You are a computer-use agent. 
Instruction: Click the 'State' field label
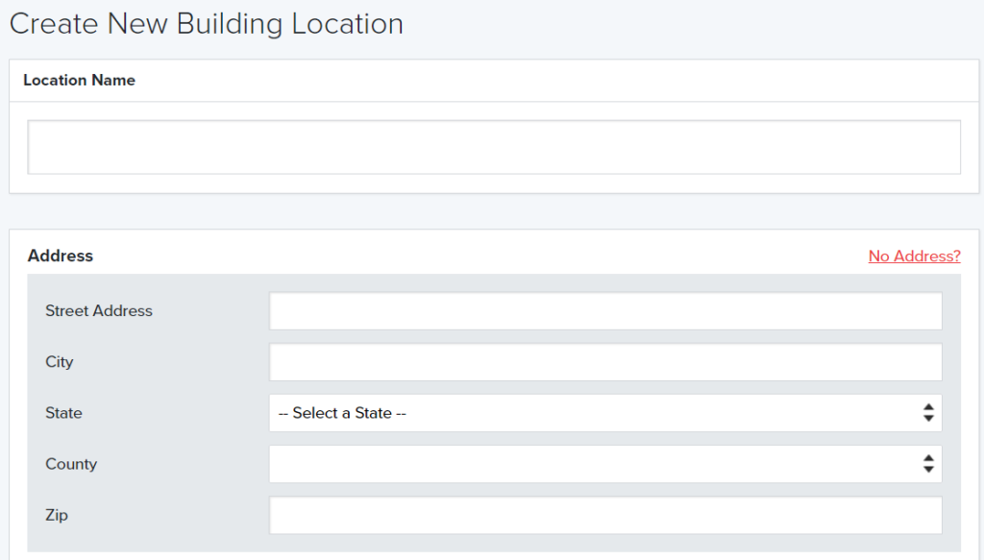[62, 413]
